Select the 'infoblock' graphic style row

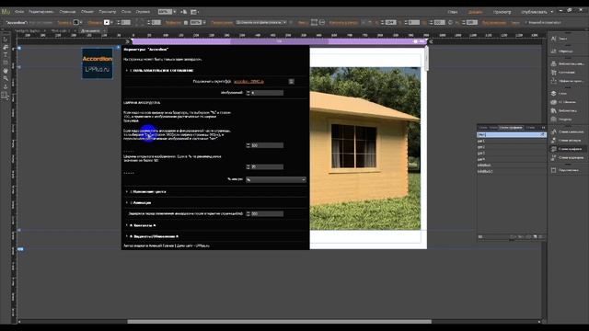point(512,165)
